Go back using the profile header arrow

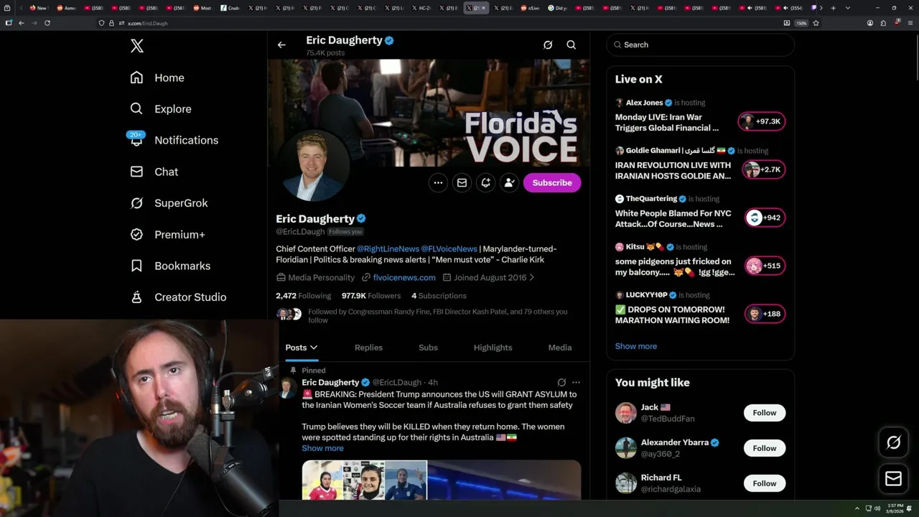(x=281, y=45)
